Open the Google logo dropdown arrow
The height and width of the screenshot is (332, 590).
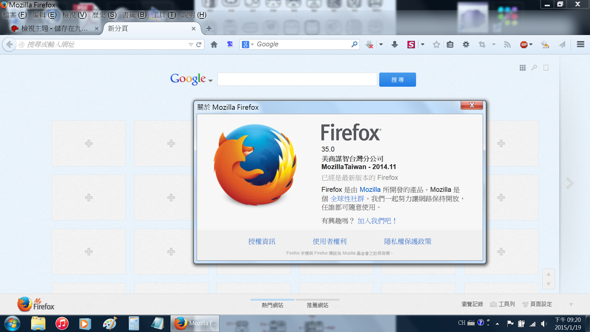pyautogui.click(x=210, y=81)
